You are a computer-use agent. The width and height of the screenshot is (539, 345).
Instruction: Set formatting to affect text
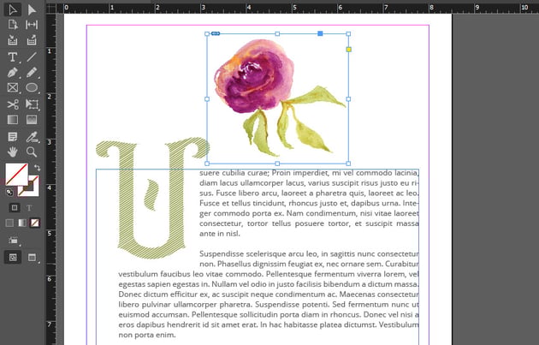click(x=29, y=208)
